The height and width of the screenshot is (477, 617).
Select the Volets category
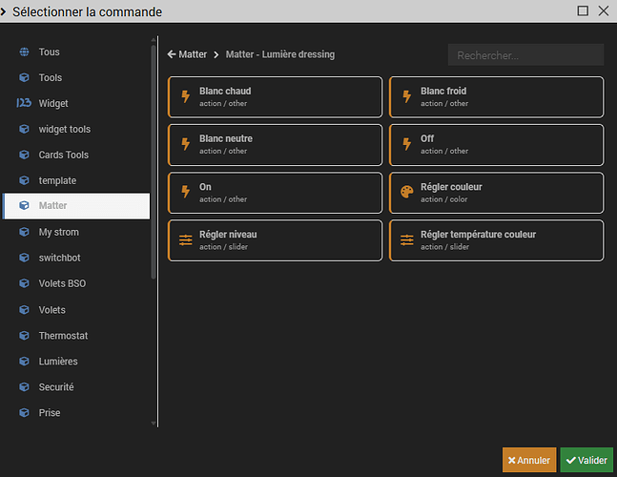click(76, 310)
